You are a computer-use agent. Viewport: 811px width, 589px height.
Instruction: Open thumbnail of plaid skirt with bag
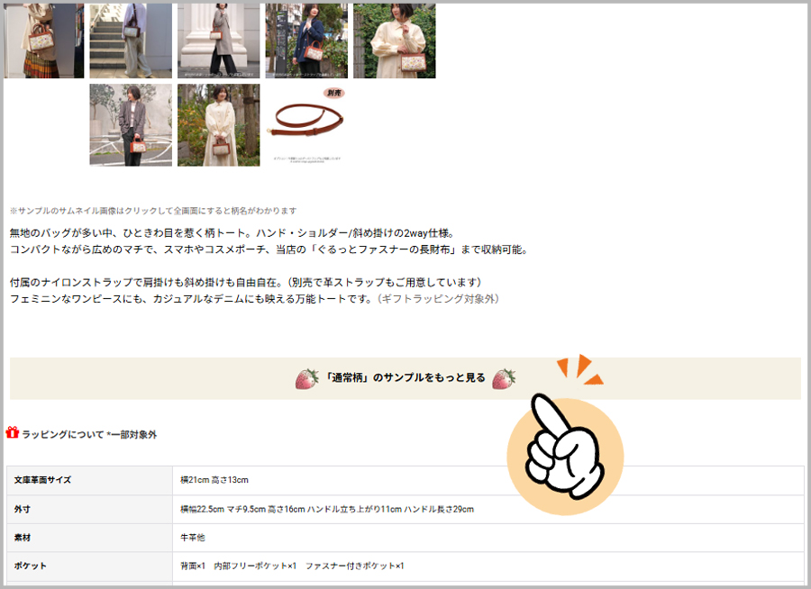(43, 41)
